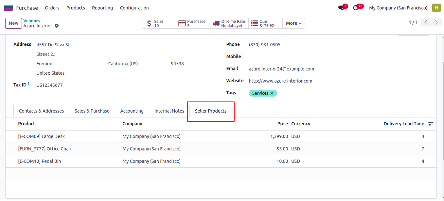Edit the ZIP code 94538
444x201 pixels.
[x=177, y=64]
